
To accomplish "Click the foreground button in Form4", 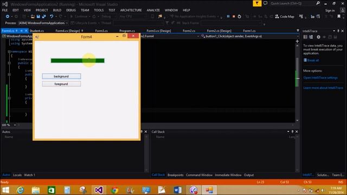I will [x=61, y=84].
